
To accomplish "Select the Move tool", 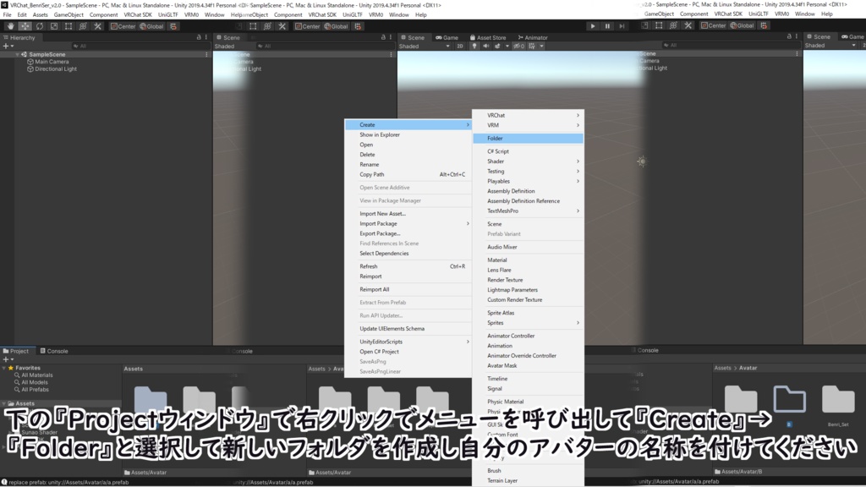I will [x=25, y=26].
